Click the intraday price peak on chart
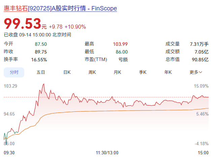The width and height of the screenshot is (211, 157). (x=44, y=84)
